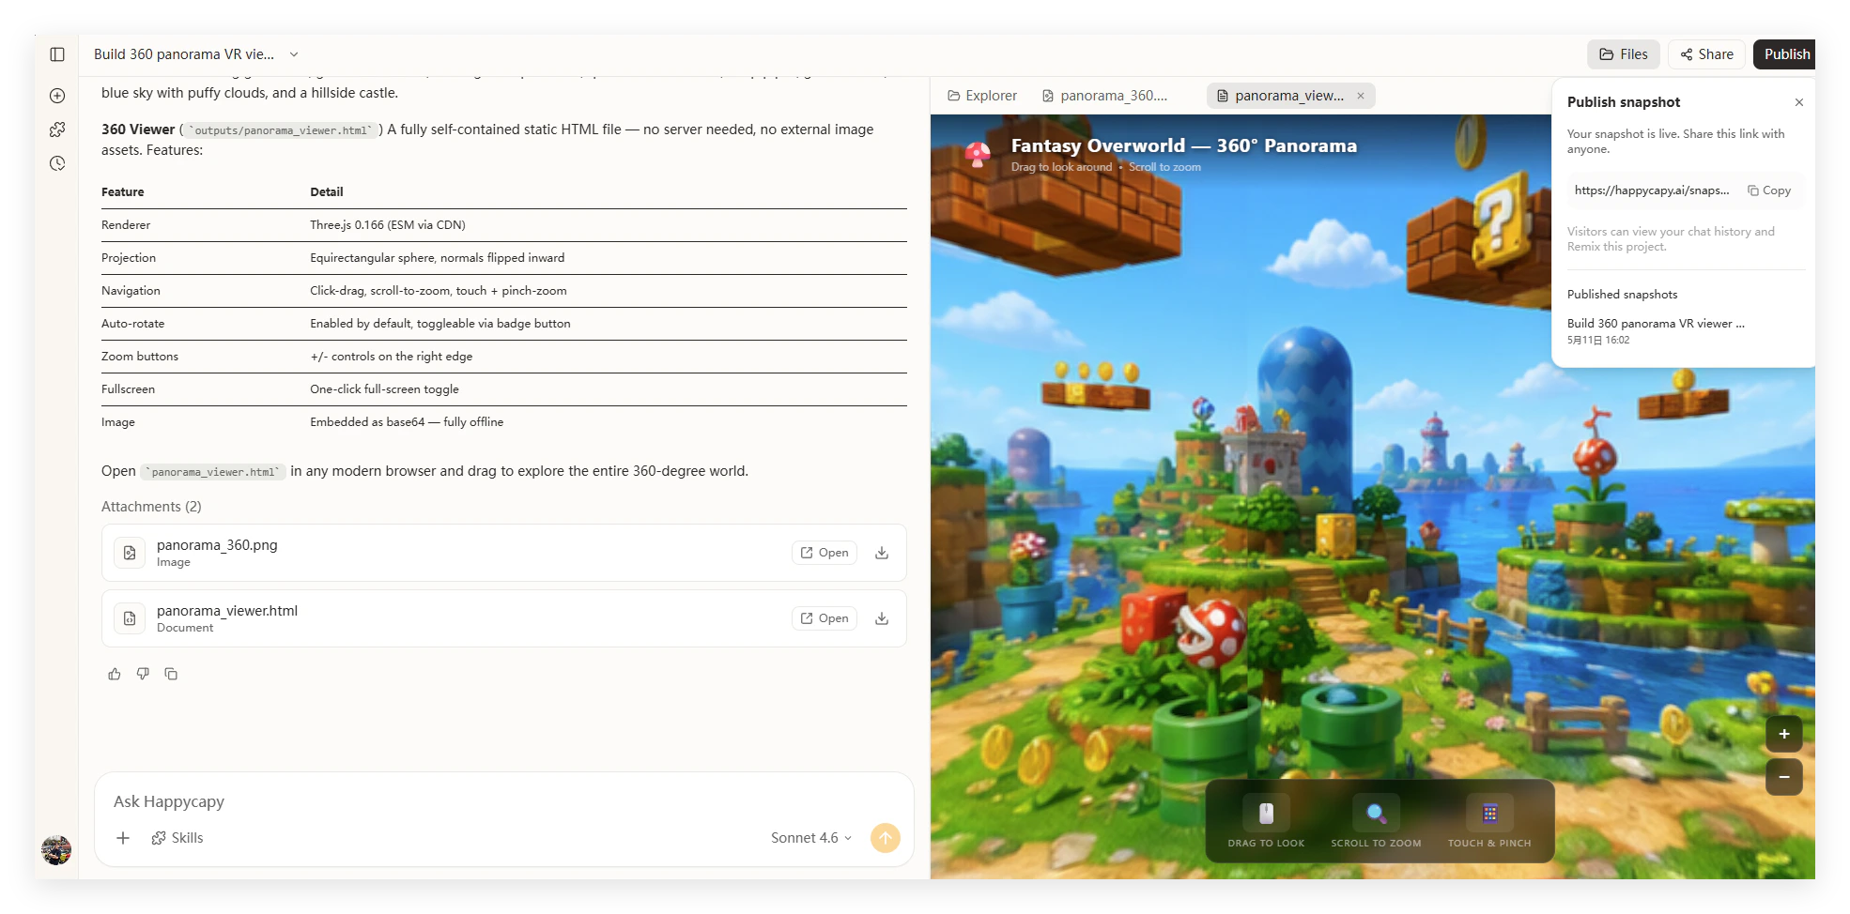Click the Touch & Pinch icon
1850x914 pixels.
tap(1489, 813)
